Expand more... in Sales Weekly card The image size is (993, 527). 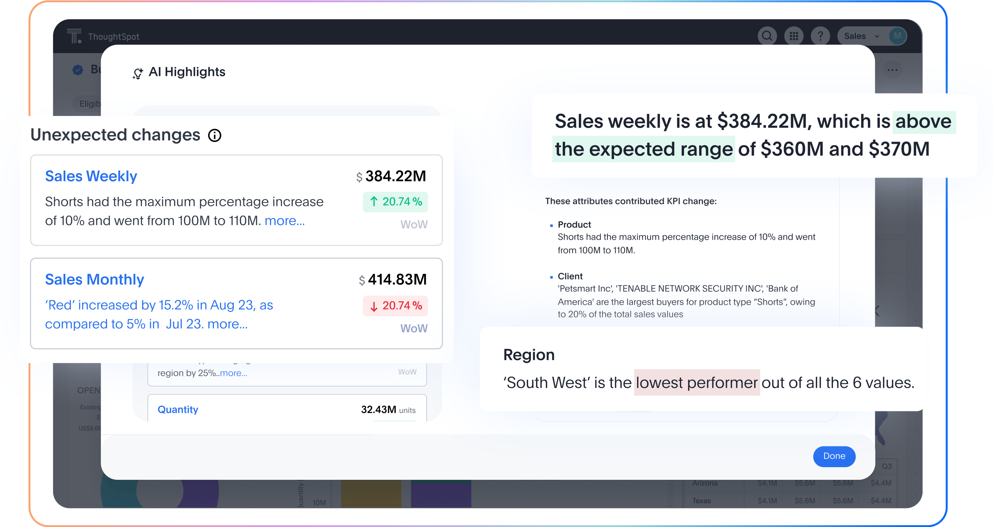pos(285,221)
